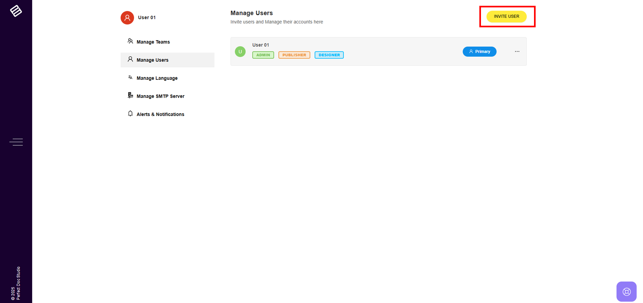Select the Manage Users menu label
643x303 pixels.
point(152,60)
